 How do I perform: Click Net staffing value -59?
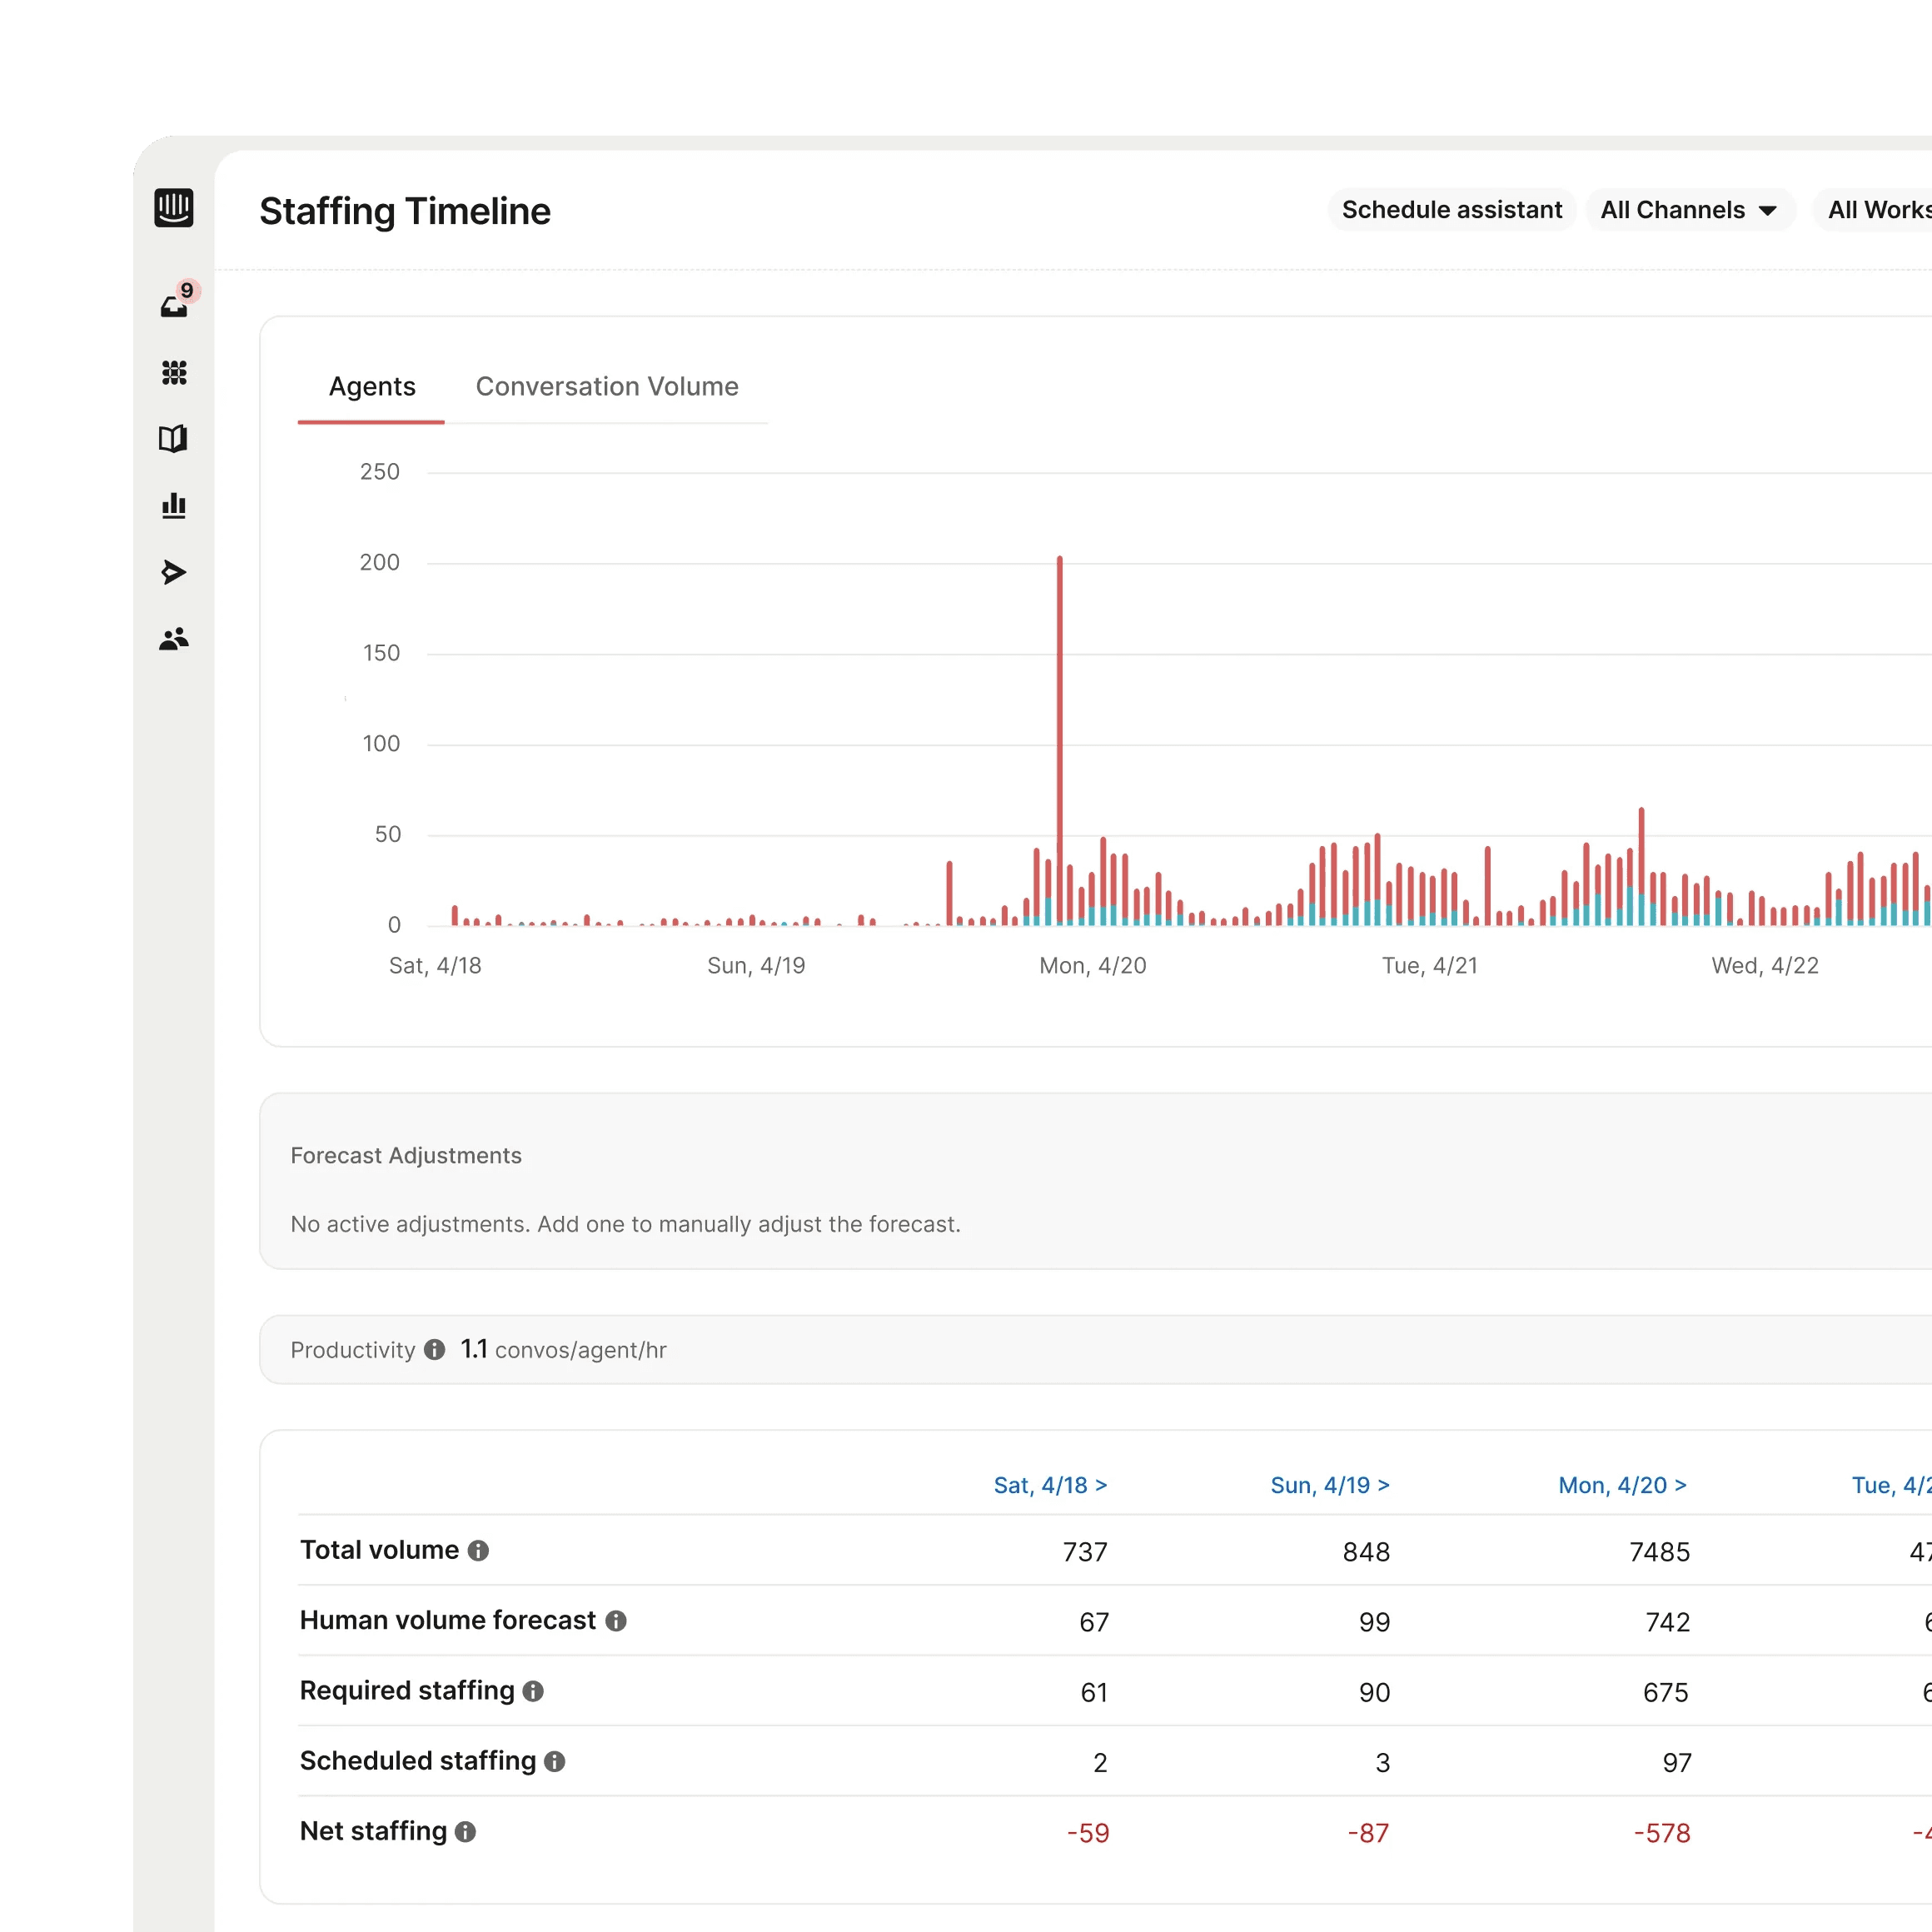pyautogui.click(x=1088, y=1833)
